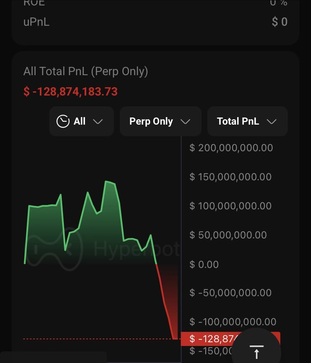
Task: Open the Total PnL metric dropdown
Action: click(x=247, y=121)
